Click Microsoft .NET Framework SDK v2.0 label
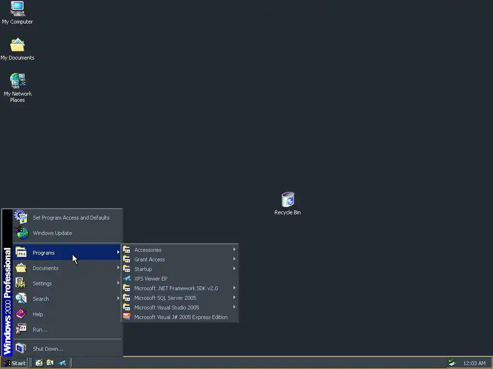The height and width of the screenshot is (369, 493). [176, 288]
